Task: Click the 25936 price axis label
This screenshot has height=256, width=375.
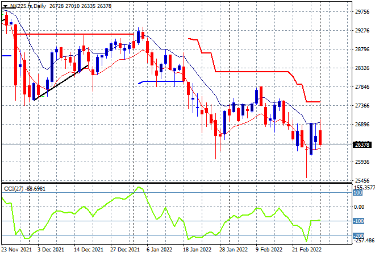Action: tap(362, 162)
